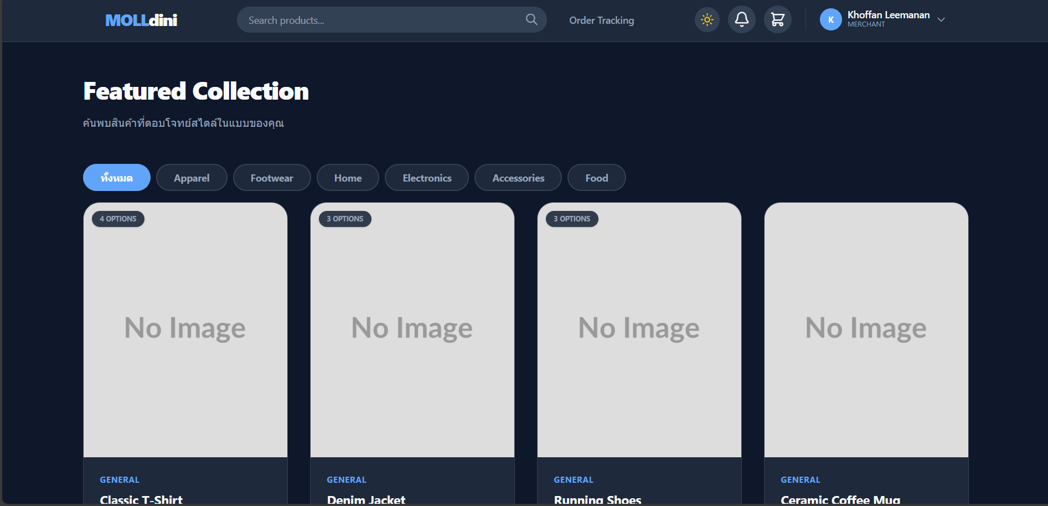Screen dimensions: 1048x506
Task: View the Running Shoes product card
Action: pyautogui.click(x=639, y=329)
